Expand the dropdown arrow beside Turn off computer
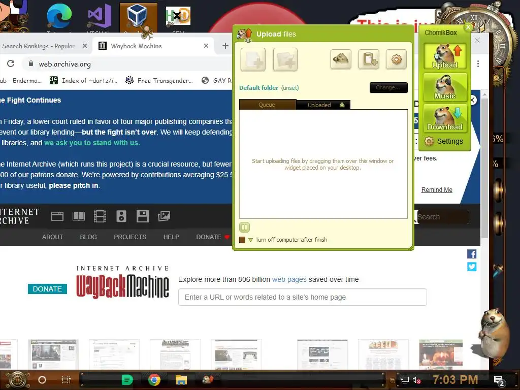Viewport: 520px width, 390px height. coord(250,240)
